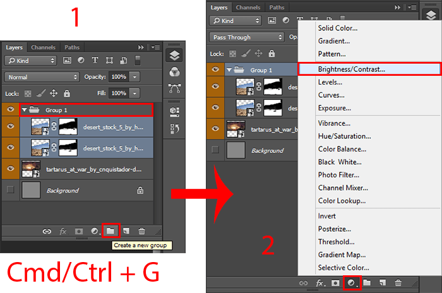Open the Normal blend mode dropdown
The width and height of the screenshot is (442, 293).
click(41, 77)
